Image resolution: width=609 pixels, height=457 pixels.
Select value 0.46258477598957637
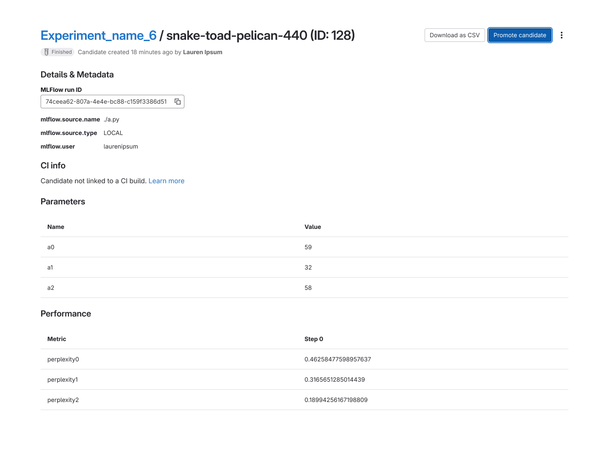coord(337,359)
